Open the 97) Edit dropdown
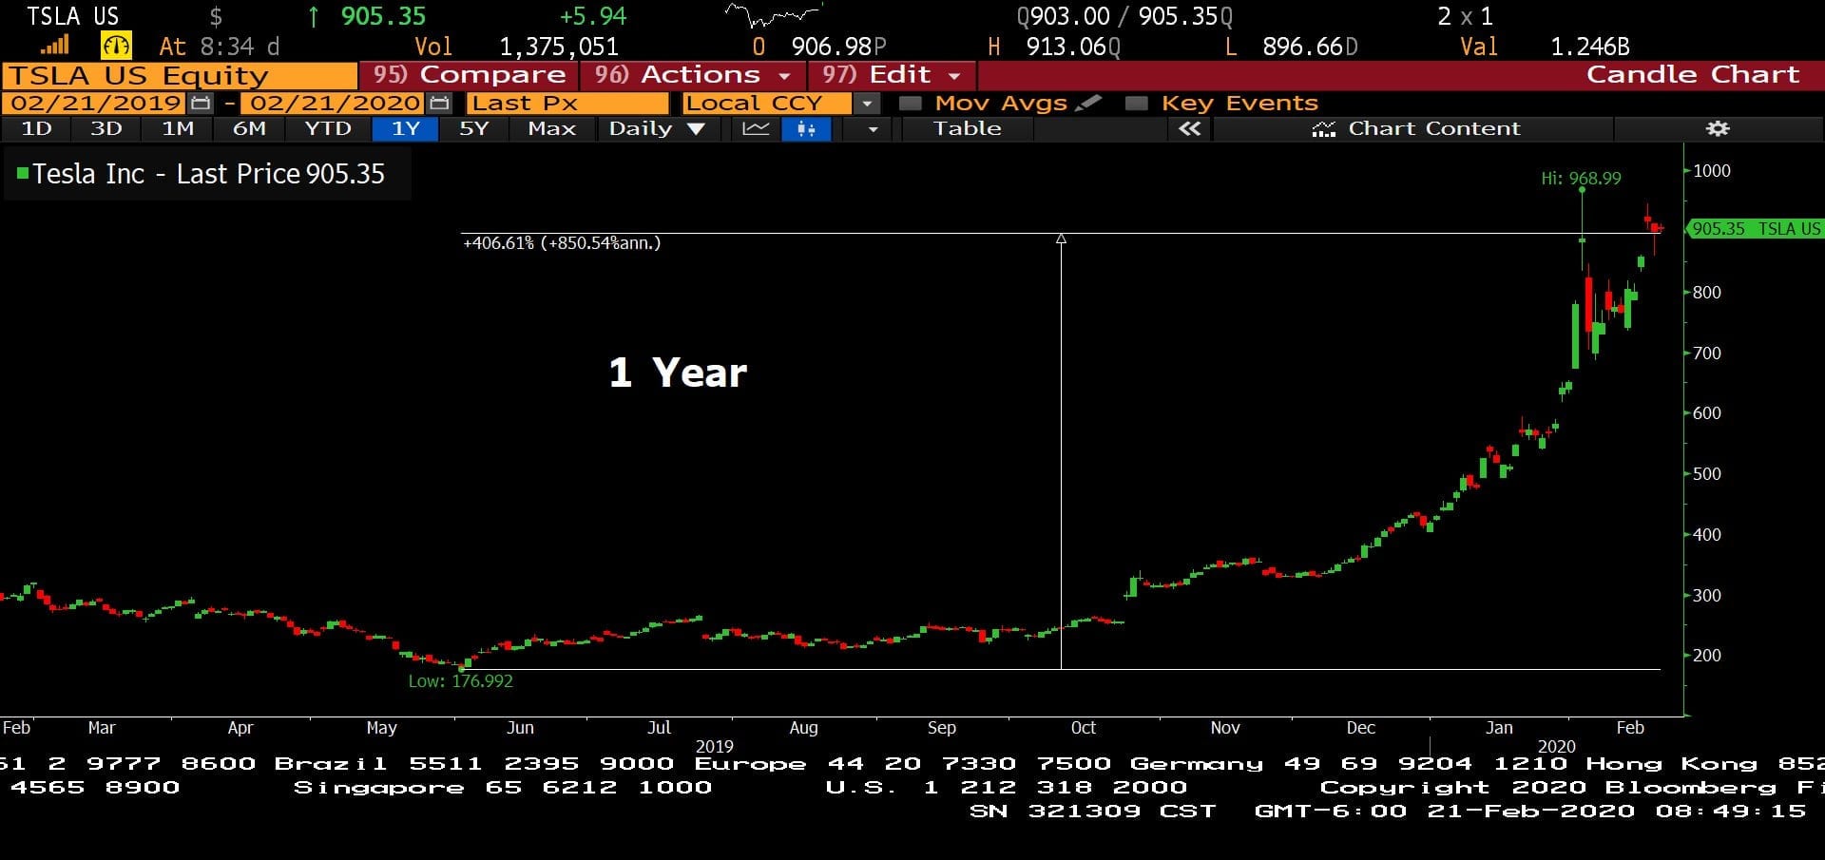This screenshot has height=860, width=1825. [x=892, y=75]
